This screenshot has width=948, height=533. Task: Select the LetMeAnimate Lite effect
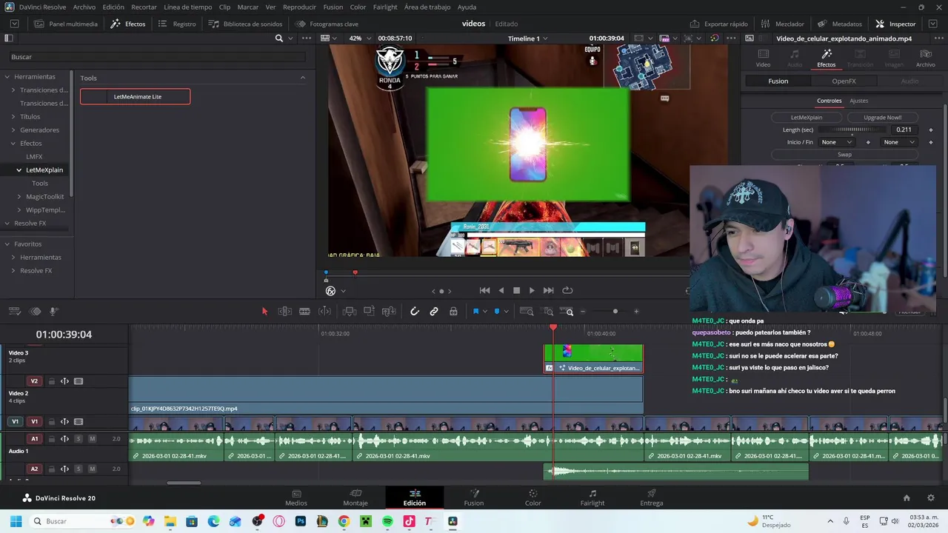pyautogui.click(x=135, y=97)
